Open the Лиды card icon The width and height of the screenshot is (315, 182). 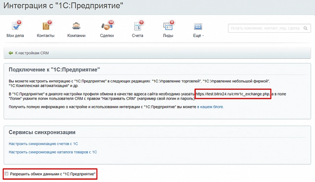pos(168,26)
